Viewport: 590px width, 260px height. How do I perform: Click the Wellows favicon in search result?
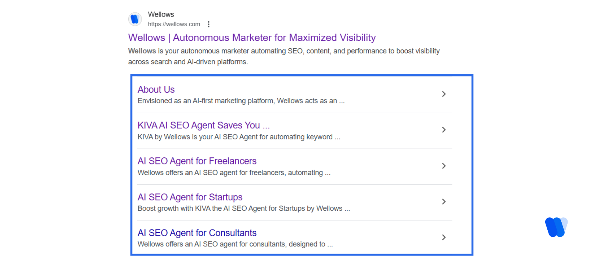tap(135, 19)
